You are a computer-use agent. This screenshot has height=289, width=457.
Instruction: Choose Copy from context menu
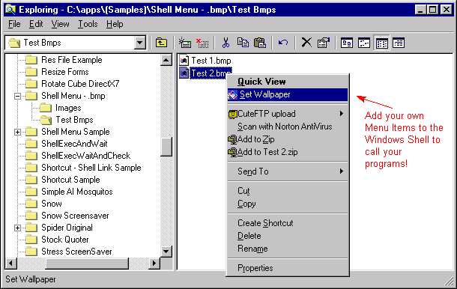(x=288, y=204)
